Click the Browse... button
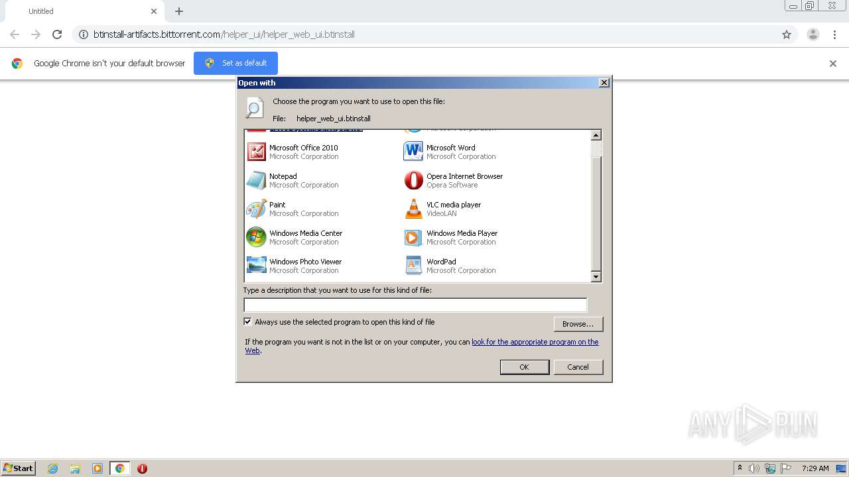 (578, 324)
